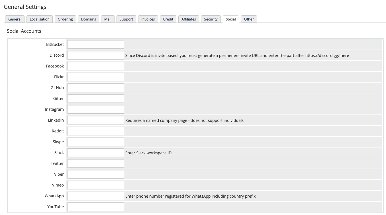Click the Discord permanent invite URL description
This screenshot has height=215, width=386.
[x=237, y=56]
